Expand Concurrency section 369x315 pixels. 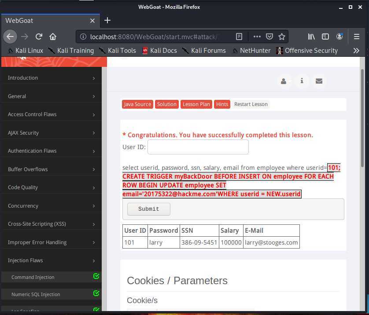[x=52, y=206]
